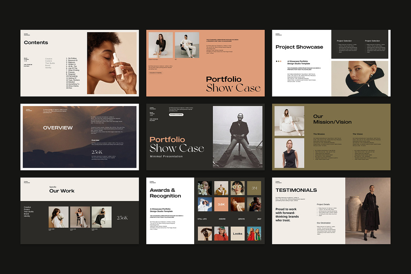Select the 'Project Details' subheading
Screen dimensions: 411x274
click(x=323, y=204)
